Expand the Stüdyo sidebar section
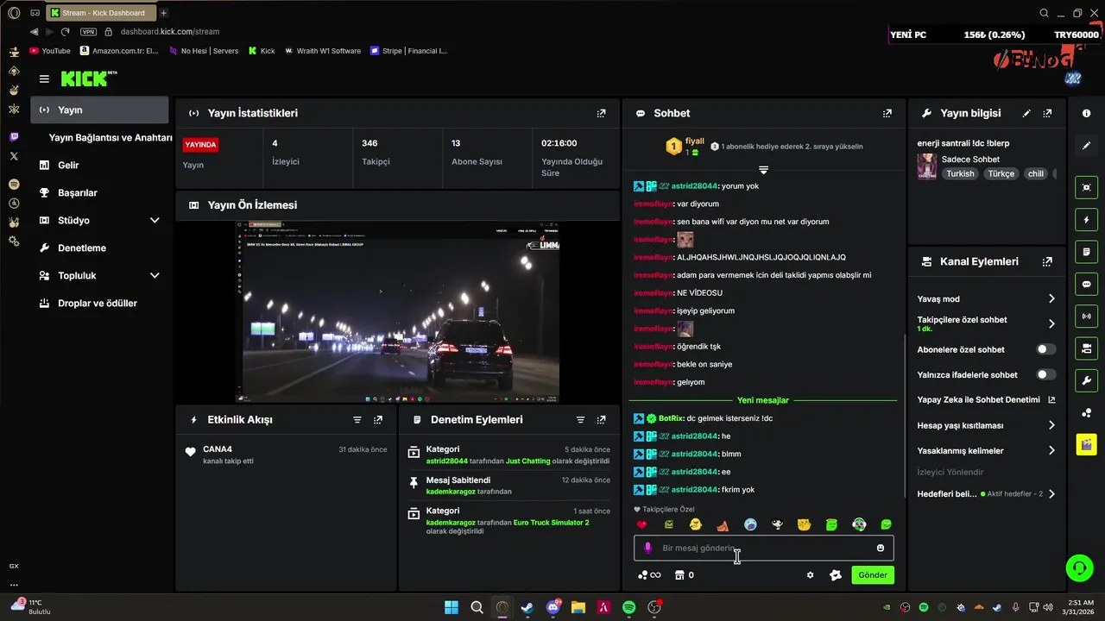 [155, 220]
